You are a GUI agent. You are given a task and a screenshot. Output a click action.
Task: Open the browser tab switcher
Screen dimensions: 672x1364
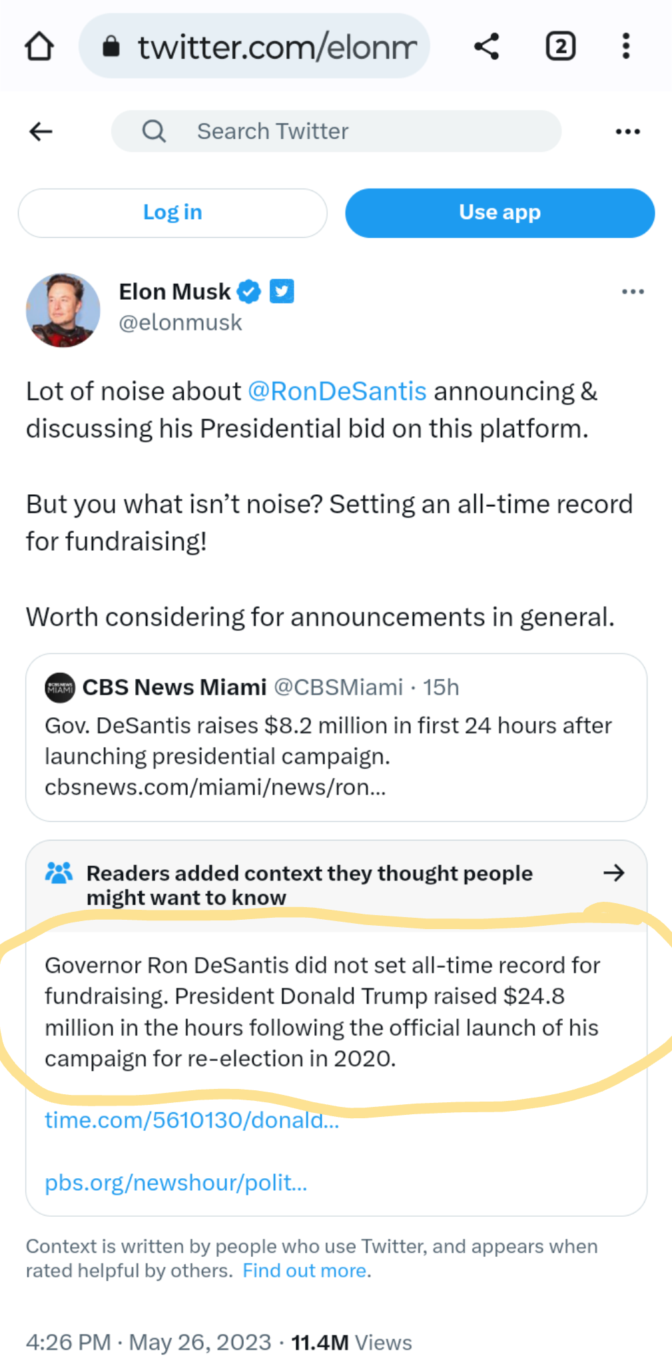pyautogui.click(x=561, y=47)
